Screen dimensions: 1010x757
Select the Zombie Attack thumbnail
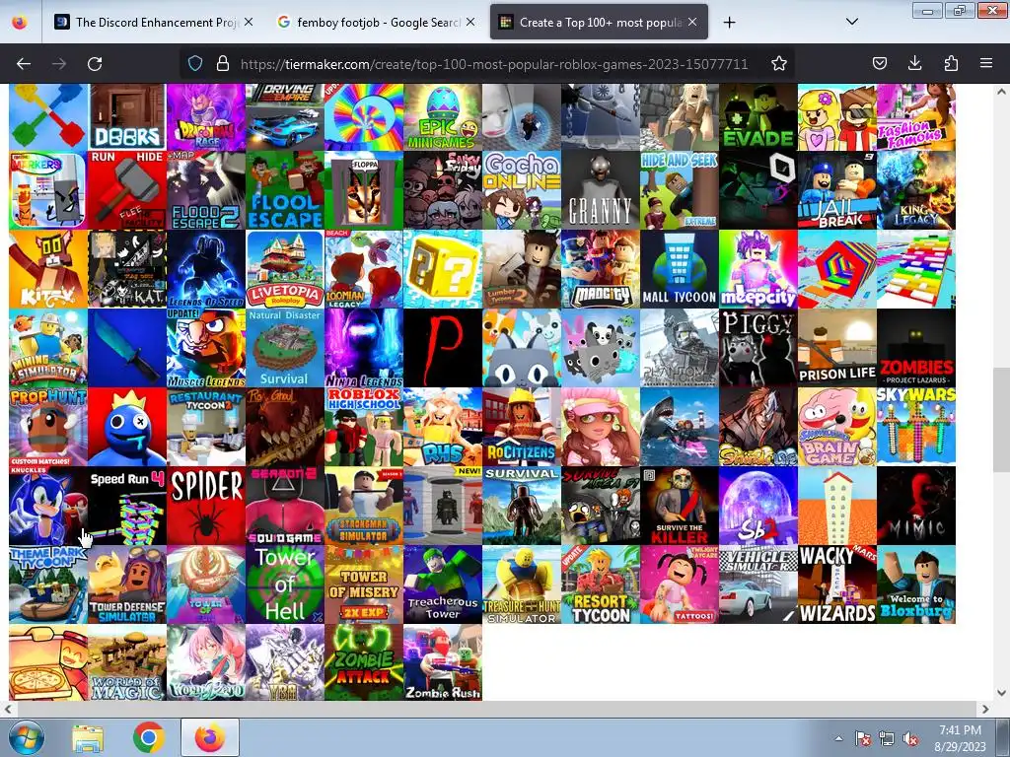(x=364, y=662)
